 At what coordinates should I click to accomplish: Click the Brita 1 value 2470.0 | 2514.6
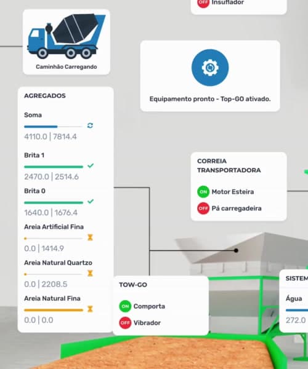51,177
